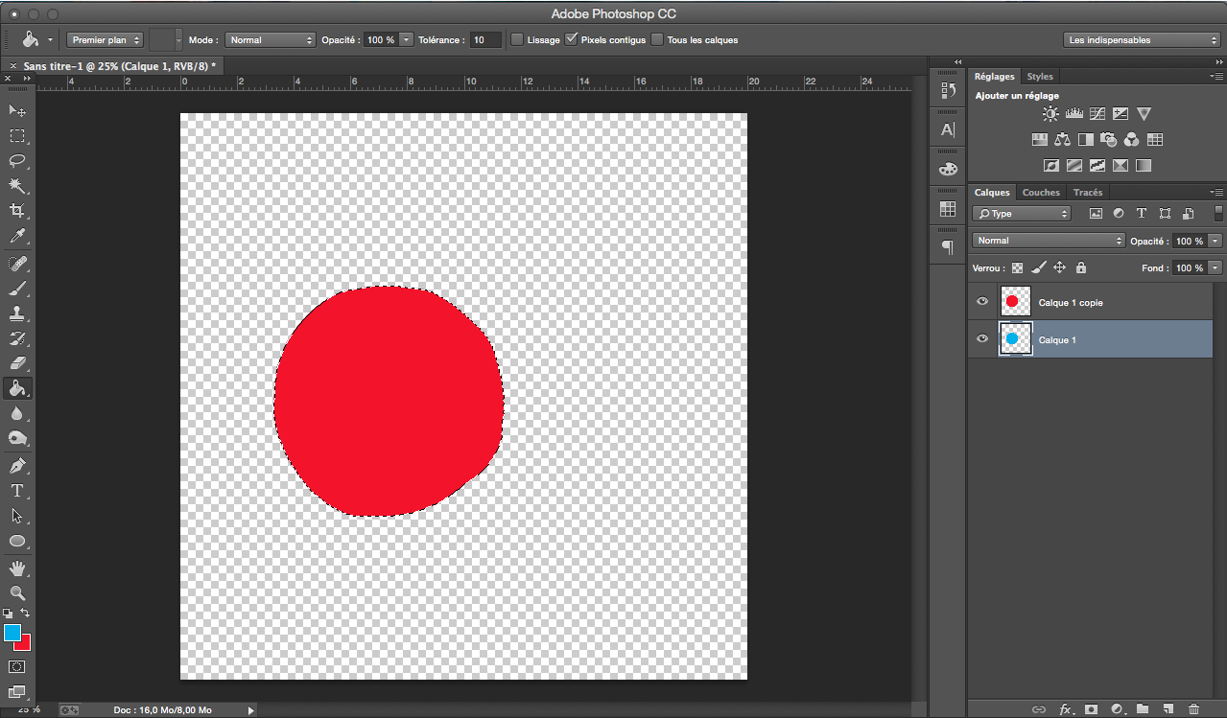This screenshot has width=1227, height=718.
Task: Switch to the Couches tab
Action: tap(1041, 193)
